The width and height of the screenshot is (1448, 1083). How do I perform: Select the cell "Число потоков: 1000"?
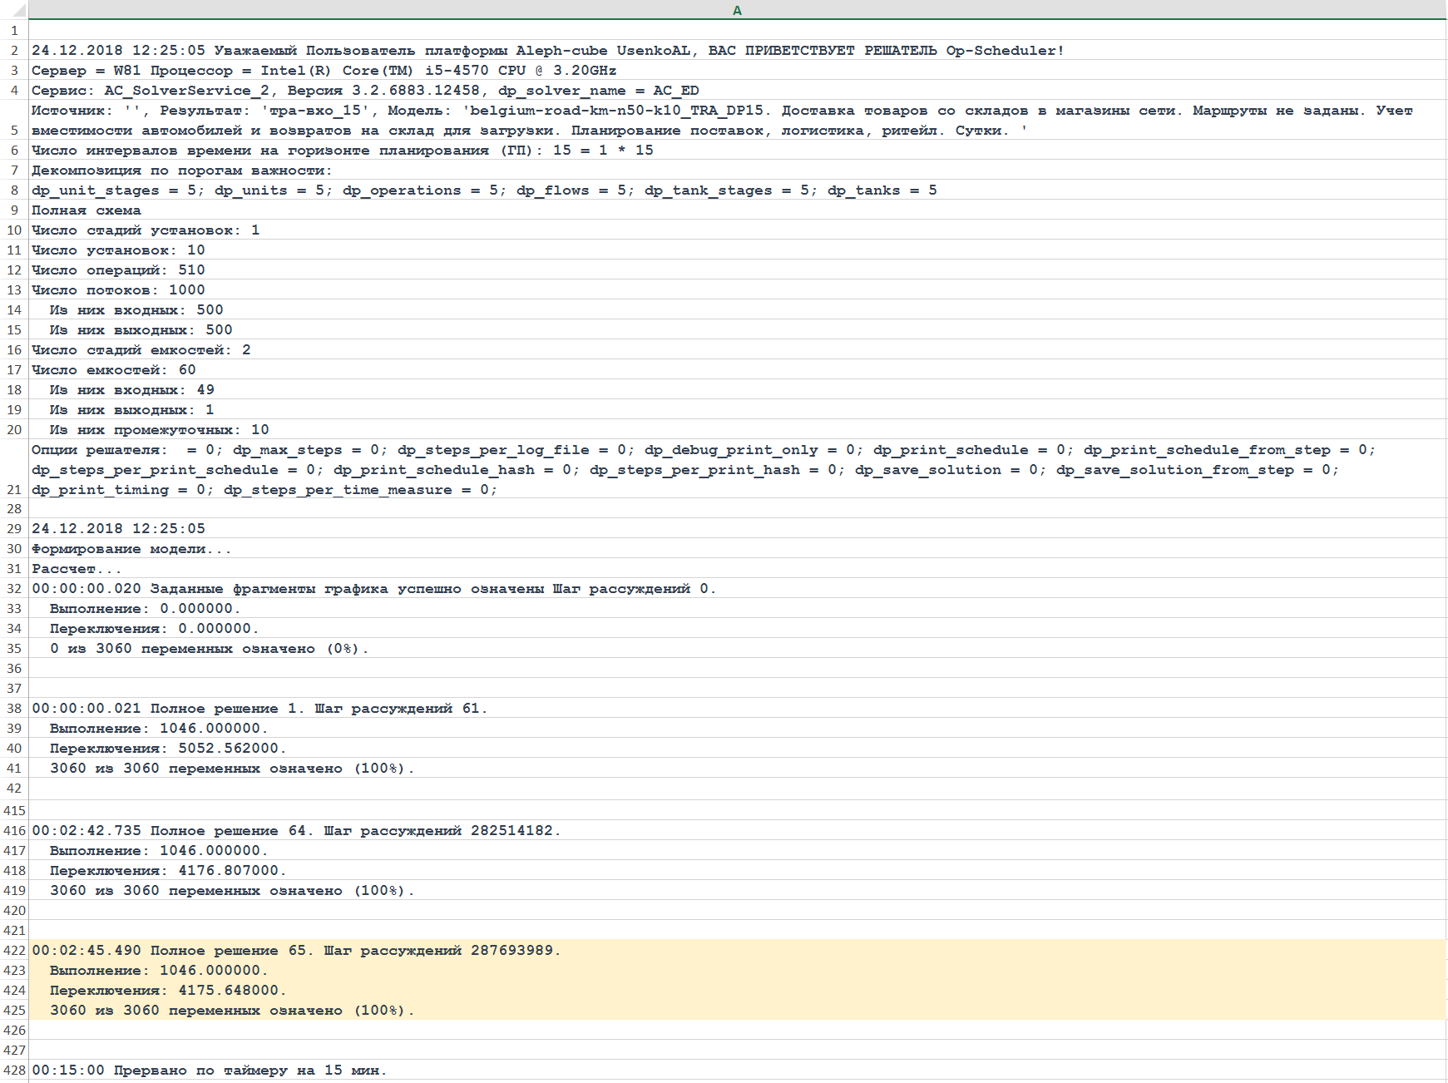[118, 290]
